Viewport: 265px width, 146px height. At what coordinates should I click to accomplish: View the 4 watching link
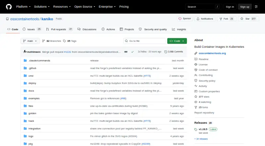[x=203, y=102]
